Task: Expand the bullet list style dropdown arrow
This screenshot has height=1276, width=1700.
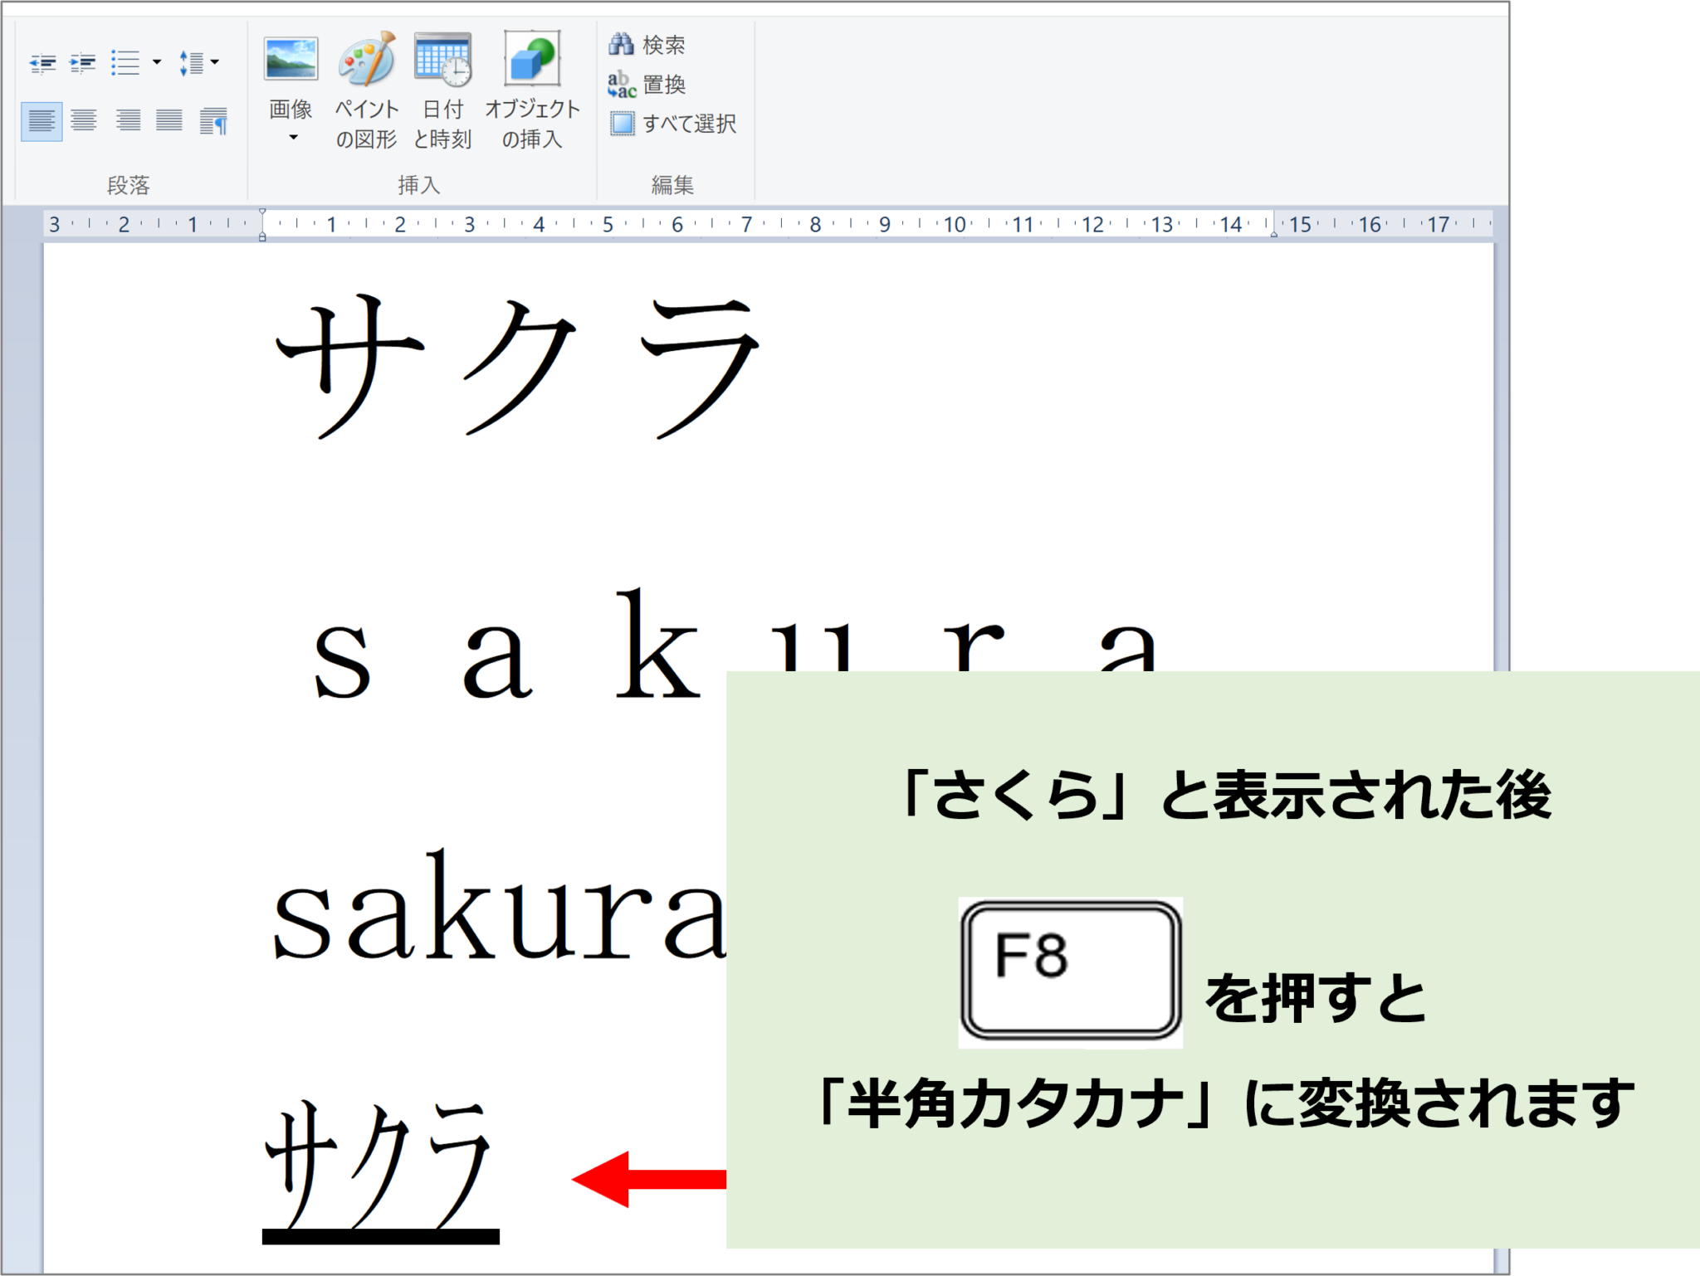Action: tap(156, 62)
